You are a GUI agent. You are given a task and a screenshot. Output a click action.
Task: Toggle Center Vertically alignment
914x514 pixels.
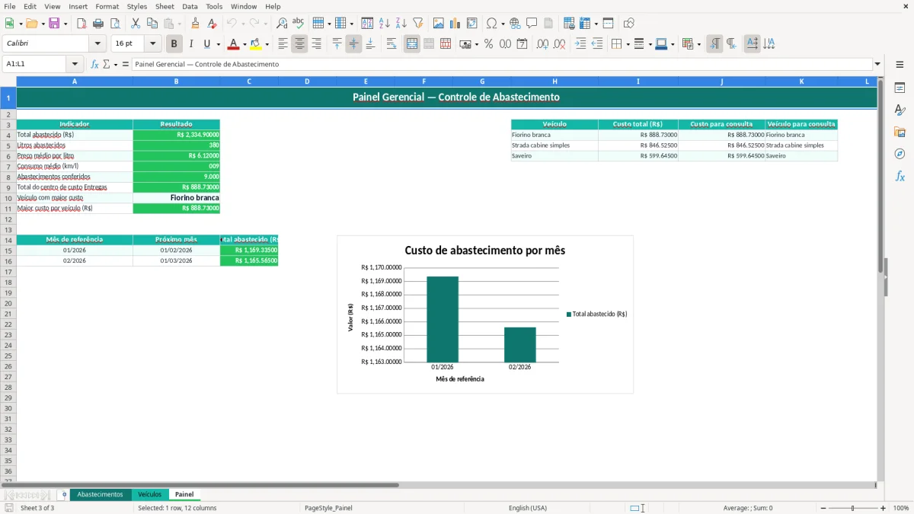pyautogui.click(x=353, y=44)
